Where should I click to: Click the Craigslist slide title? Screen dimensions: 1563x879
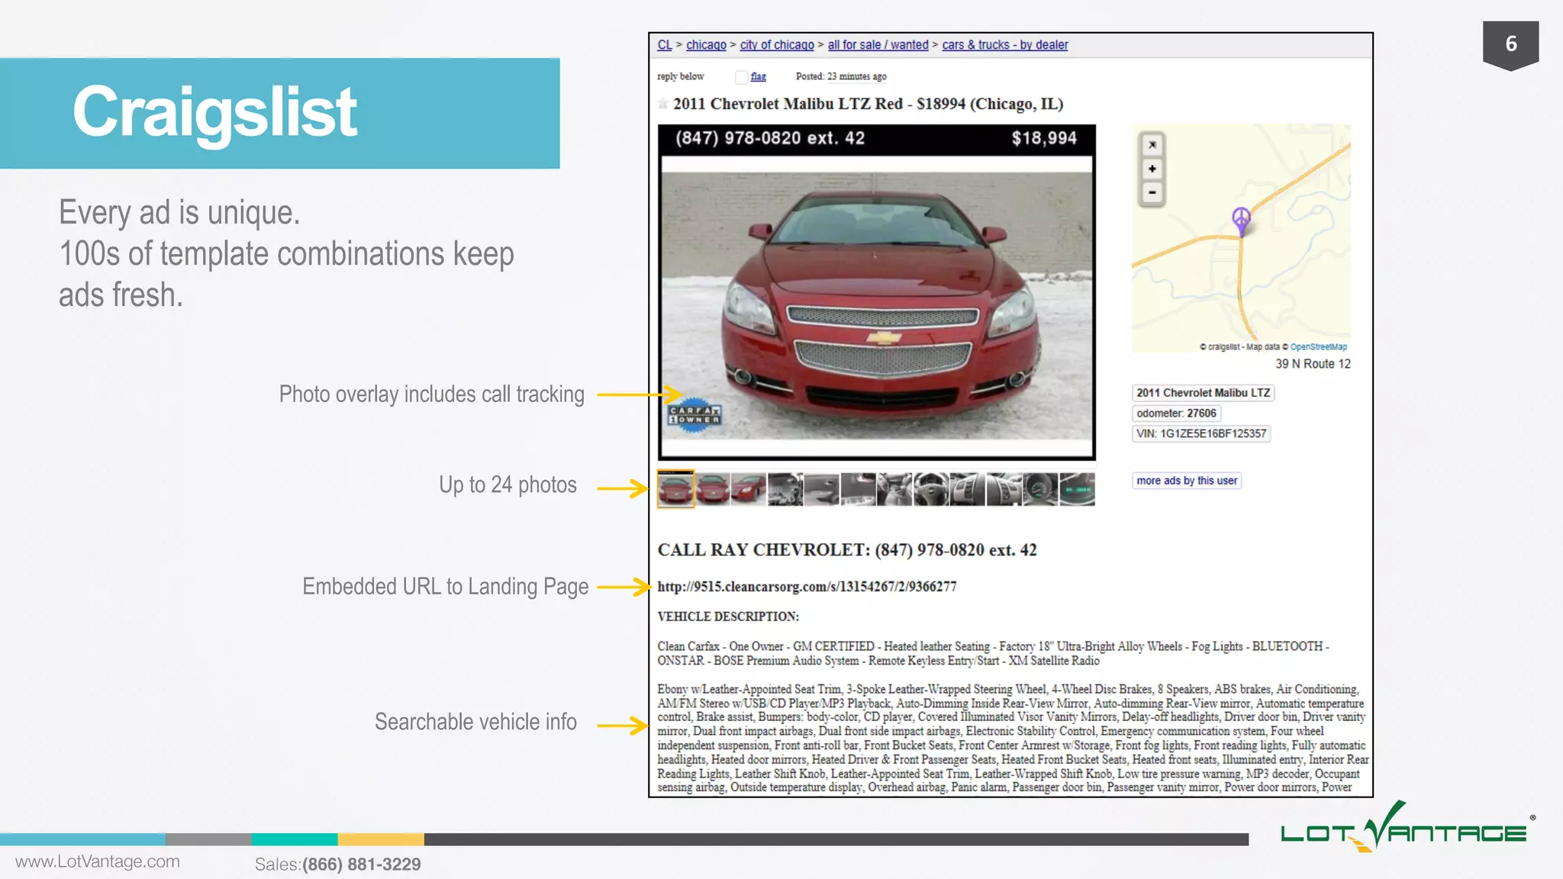[x=214, y=112]
